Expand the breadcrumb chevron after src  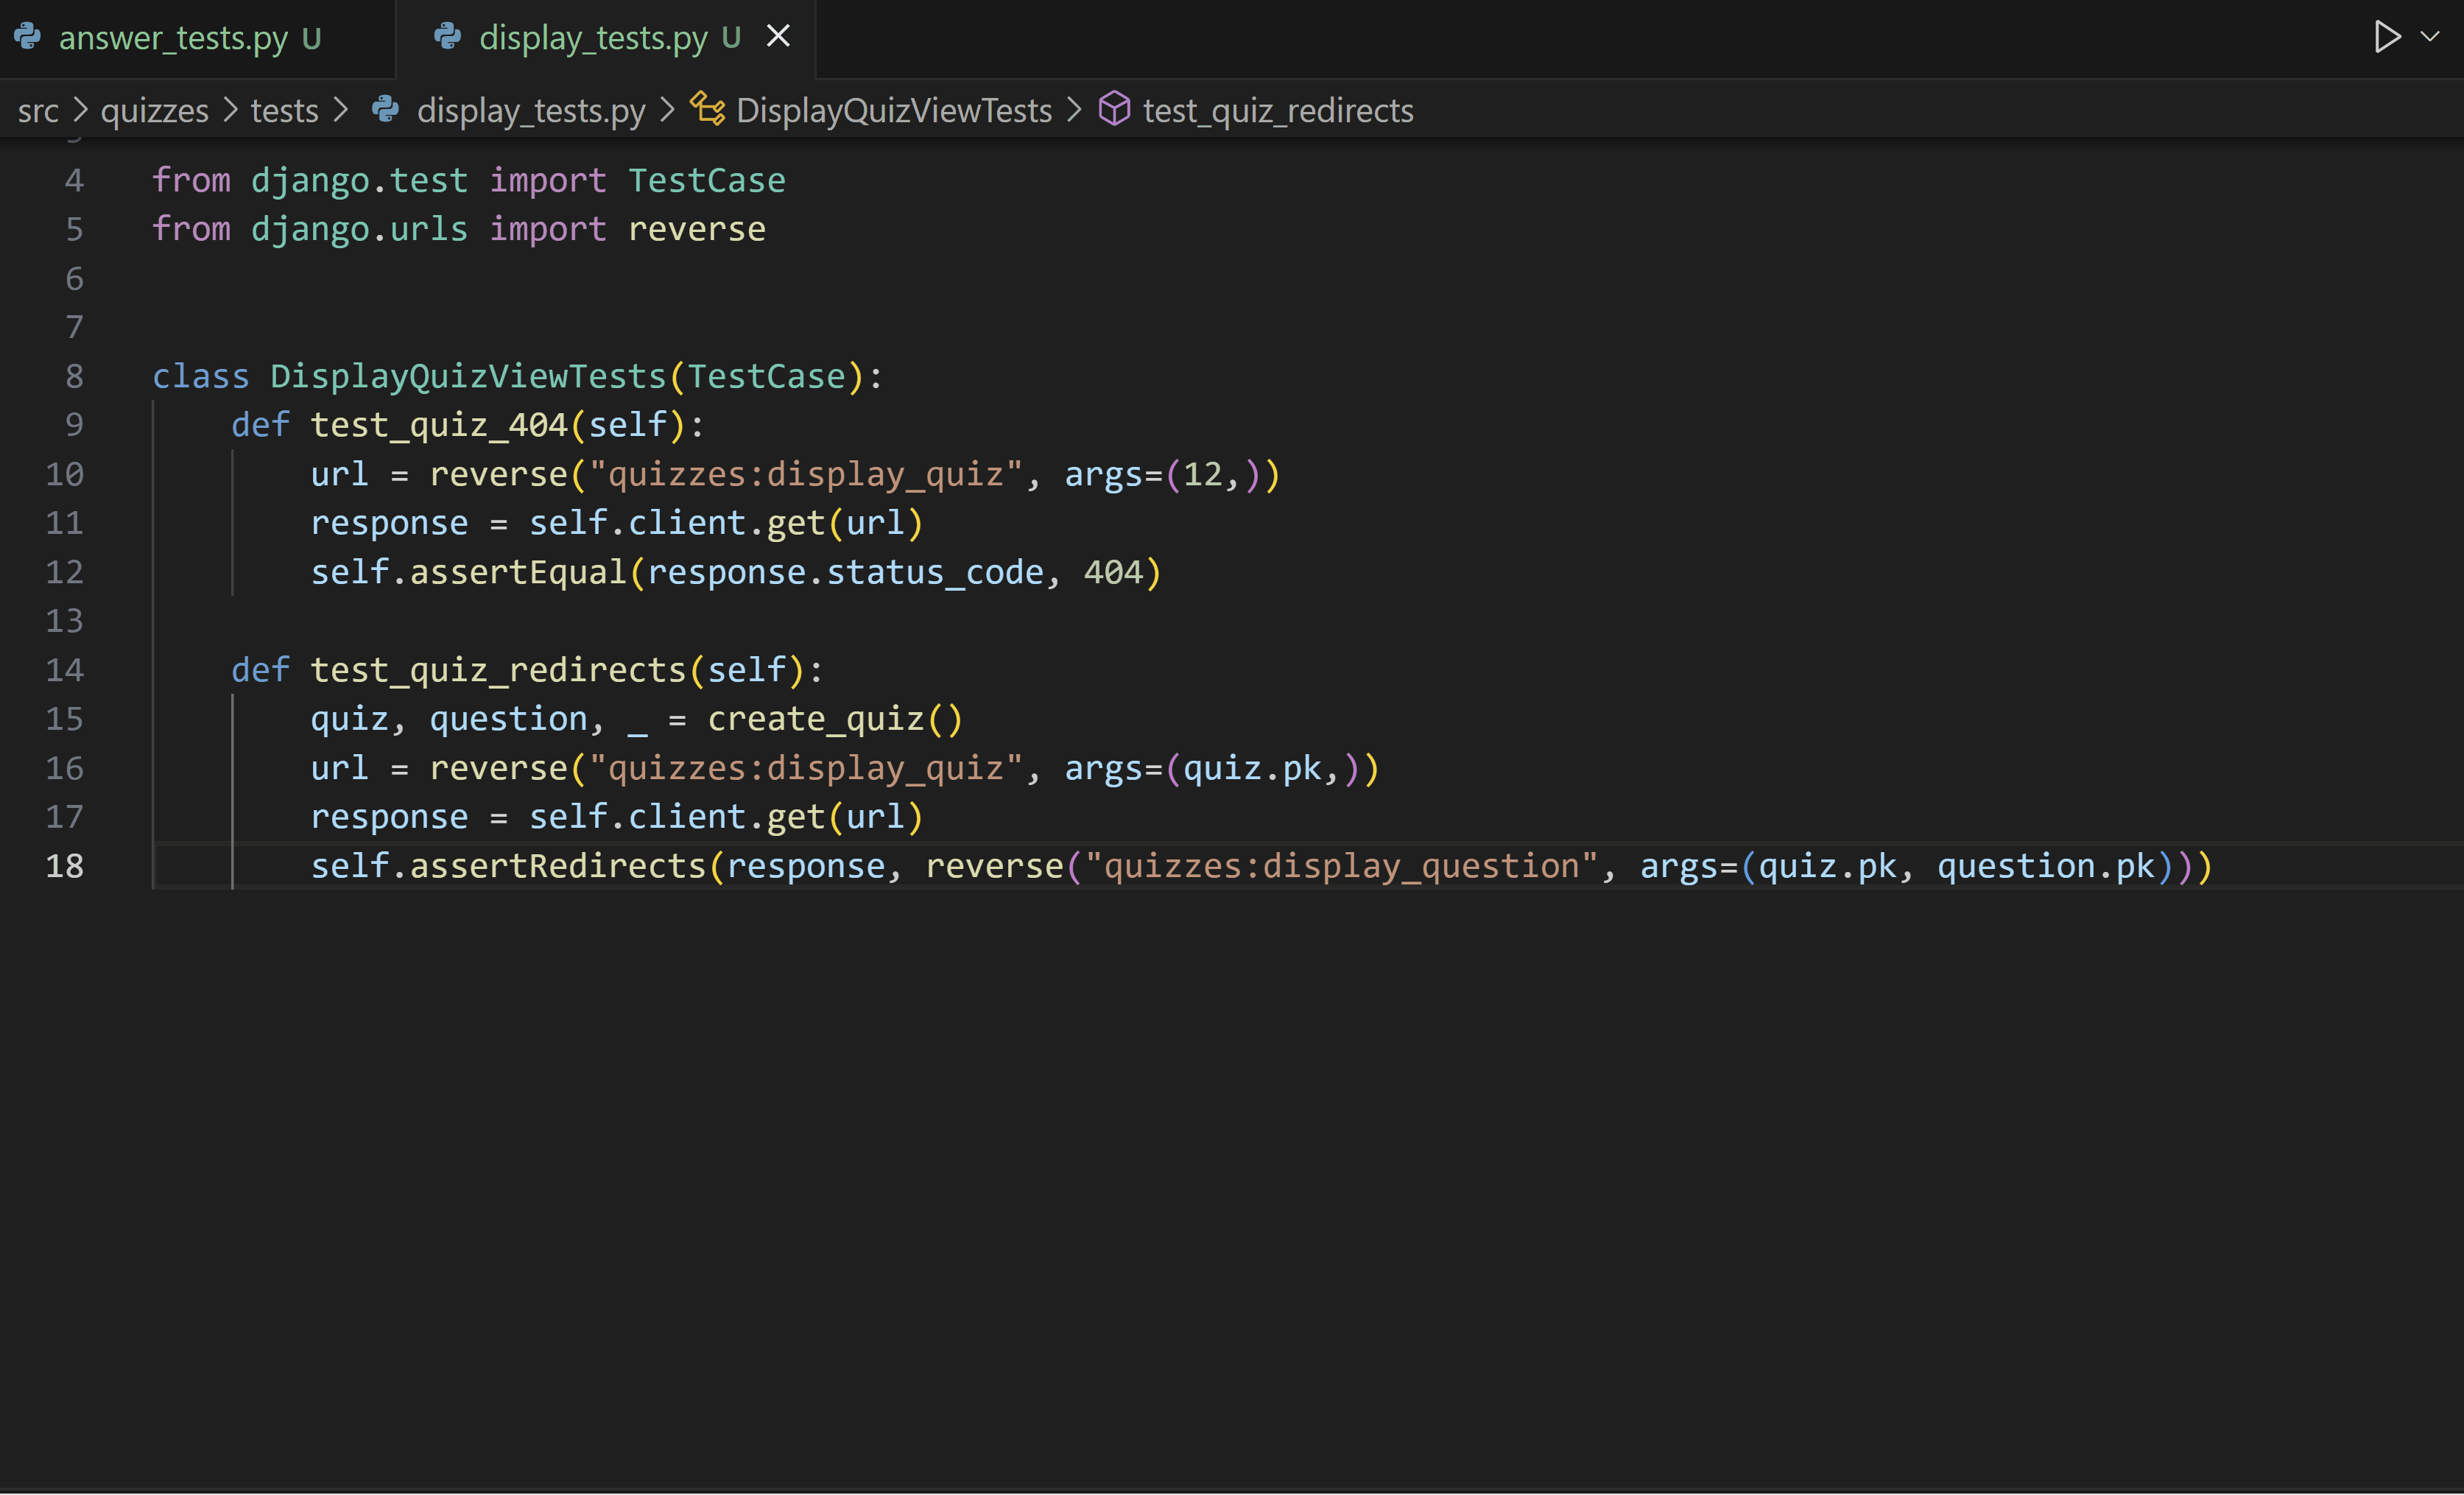(x=82, y=110)
